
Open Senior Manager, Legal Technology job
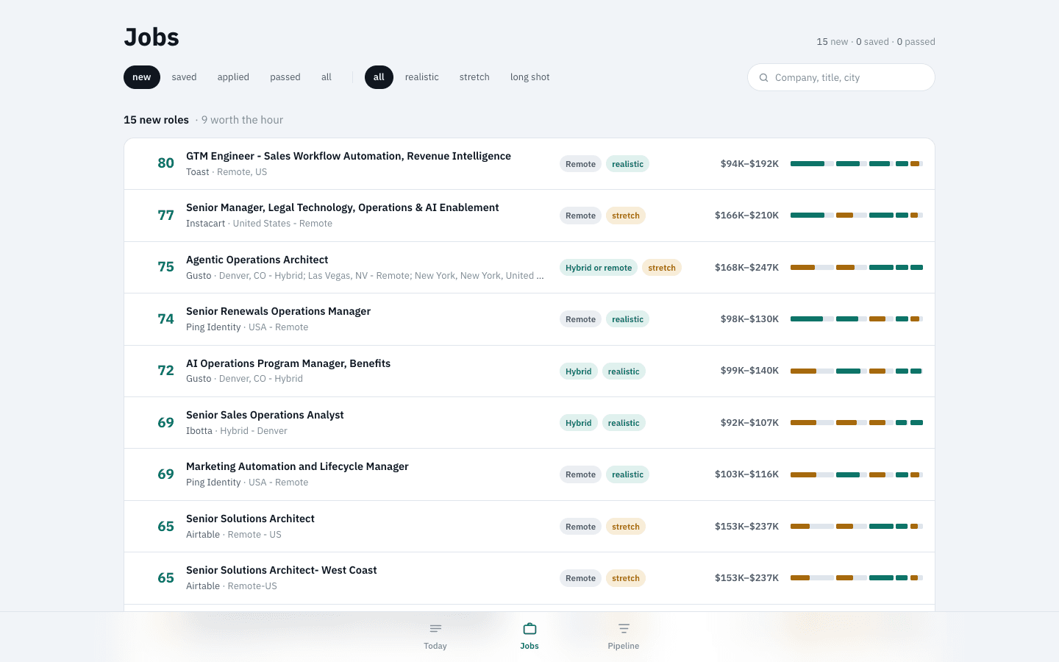(529, 216)
